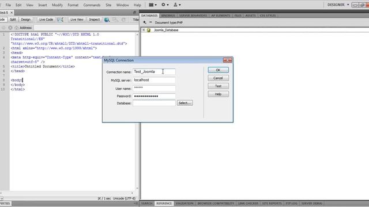Click the Joomla_Database cylinder icon

[x=149, y=30]
